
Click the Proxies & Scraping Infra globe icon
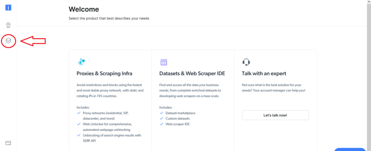[x=81, y=62]
